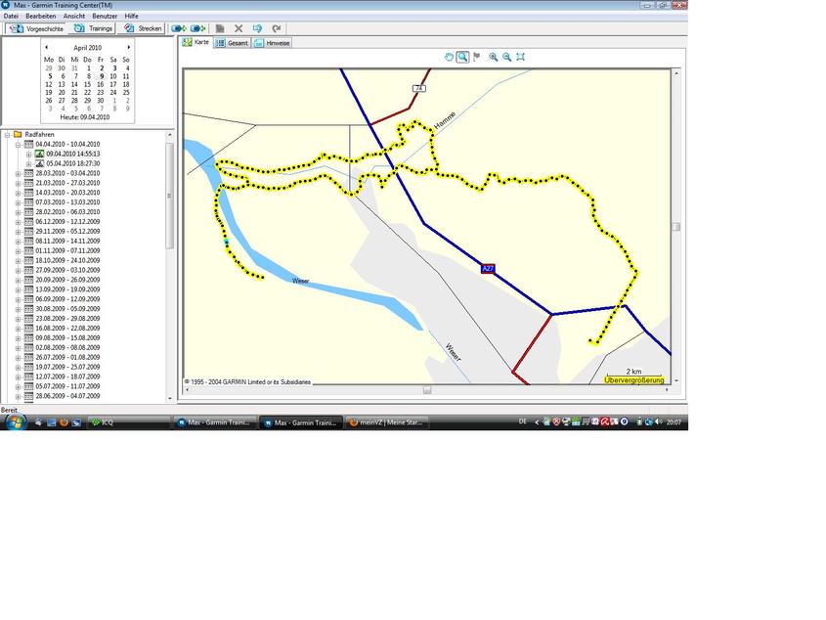Click the zoom in magnifier icon
This screenshot has height=620, width=826.
click(493, 57)
